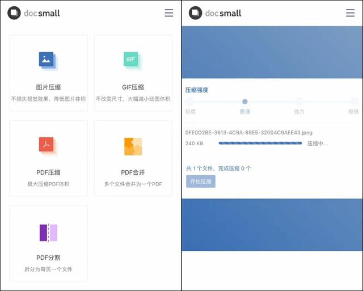Click the blue upload area above 压缩强度
Image resolution: width=363 pixels, height=291 pixels.
click(x=272, y=52)
